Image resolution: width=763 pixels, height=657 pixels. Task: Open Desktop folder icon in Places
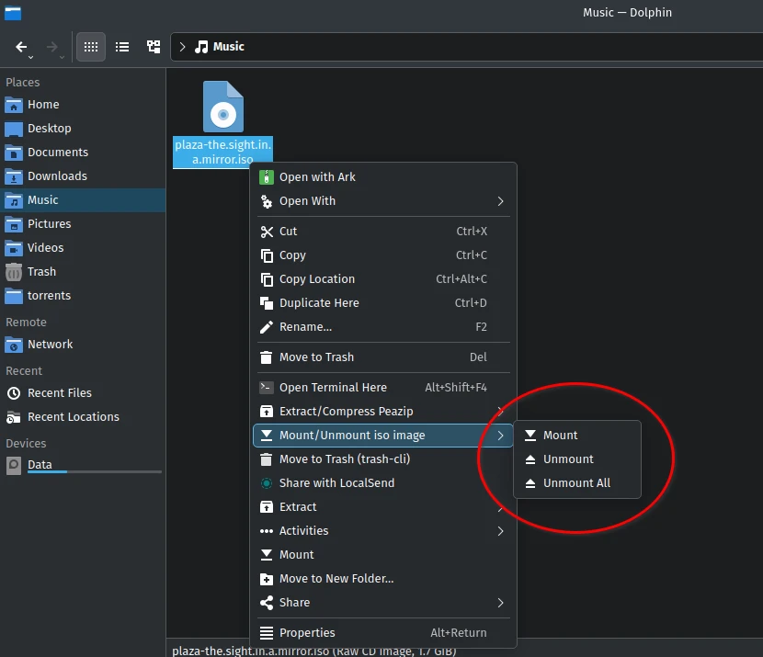coord(14,129)
